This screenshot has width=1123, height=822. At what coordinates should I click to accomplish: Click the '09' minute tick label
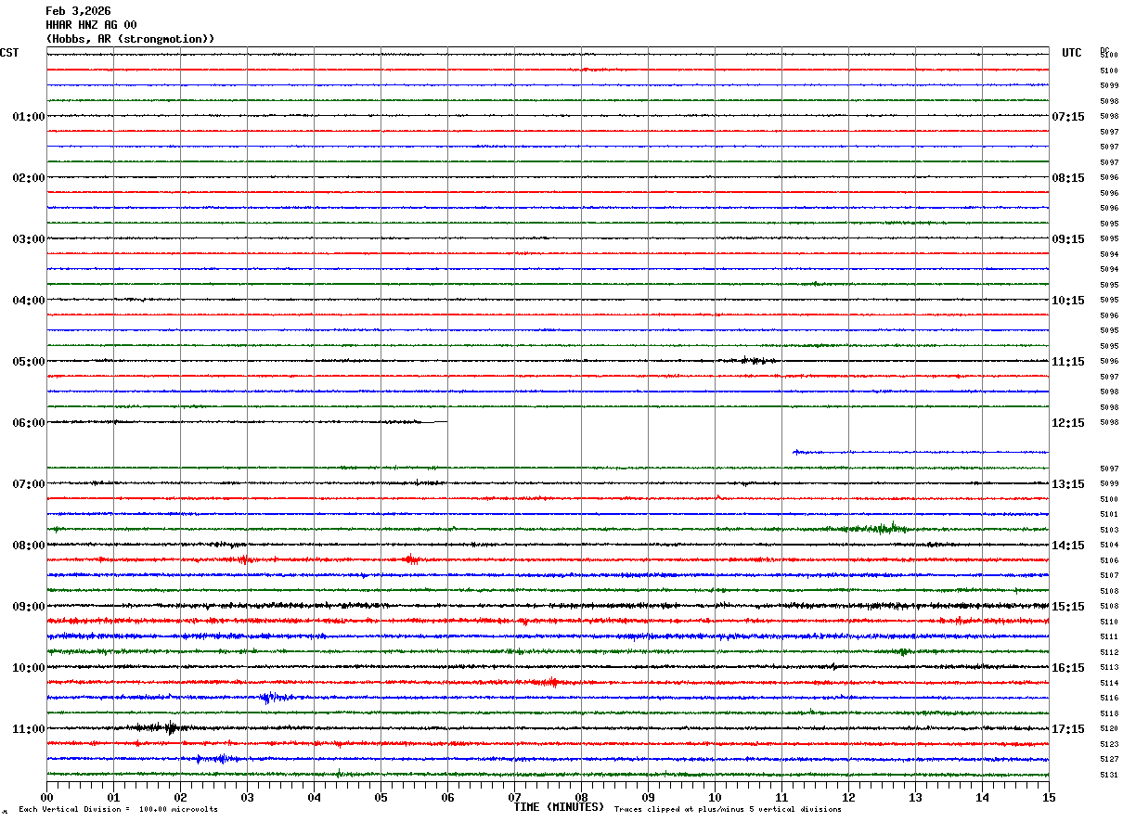click(x=648, y=797)
